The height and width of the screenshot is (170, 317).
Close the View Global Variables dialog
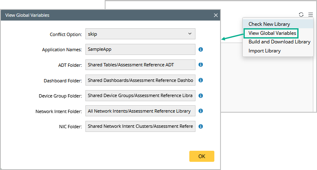[x=216, y=15]
